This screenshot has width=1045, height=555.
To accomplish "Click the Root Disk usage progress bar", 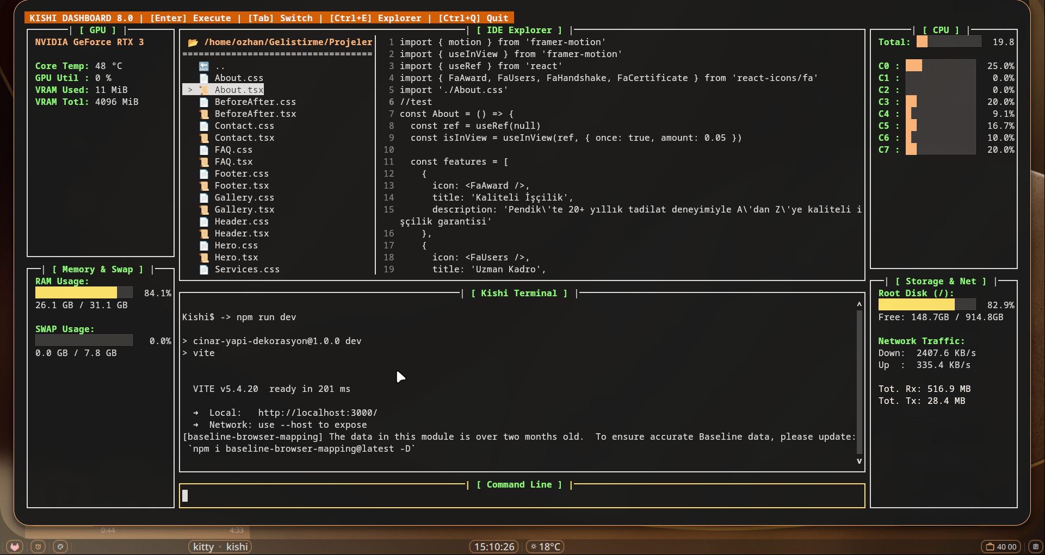I will [x=927, y=304].
